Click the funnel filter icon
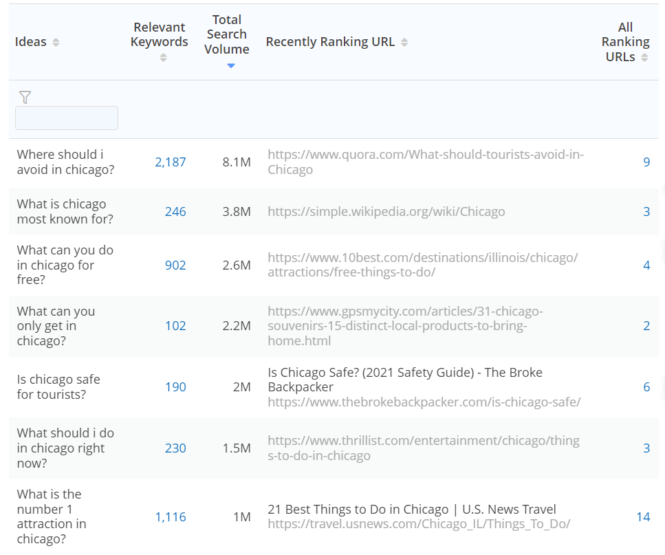The height and width of the screenshot is (555, 665). (25, 97)
